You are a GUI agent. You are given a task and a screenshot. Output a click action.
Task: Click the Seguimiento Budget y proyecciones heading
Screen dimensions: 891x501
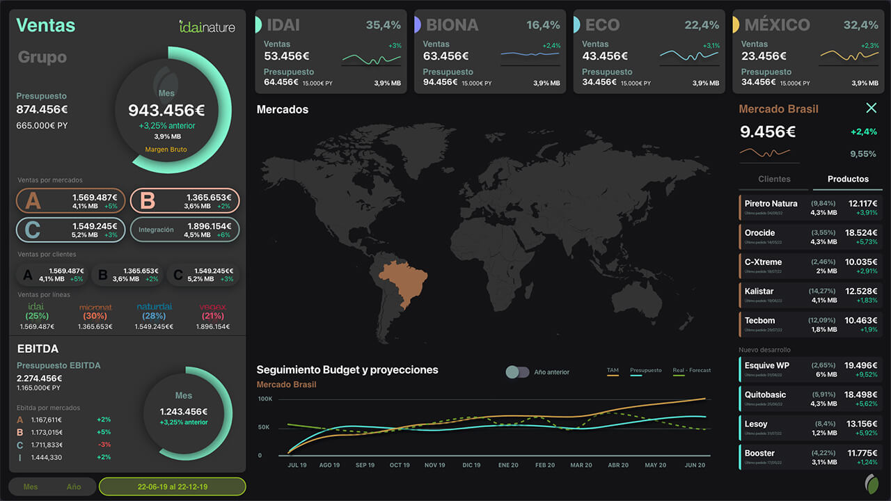point(347,369)
